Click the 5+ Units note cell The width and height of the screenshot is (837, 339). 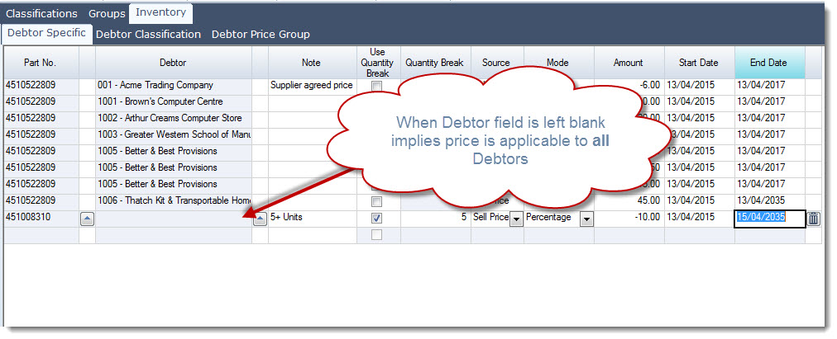312,219
